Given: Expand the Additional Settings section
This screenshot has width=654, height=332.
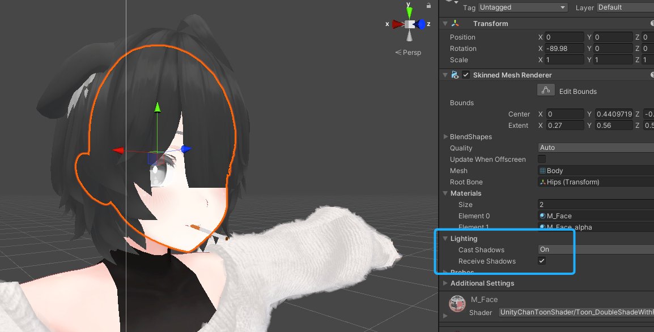Looking at the screenshot, I should click(x=445, y=283).
